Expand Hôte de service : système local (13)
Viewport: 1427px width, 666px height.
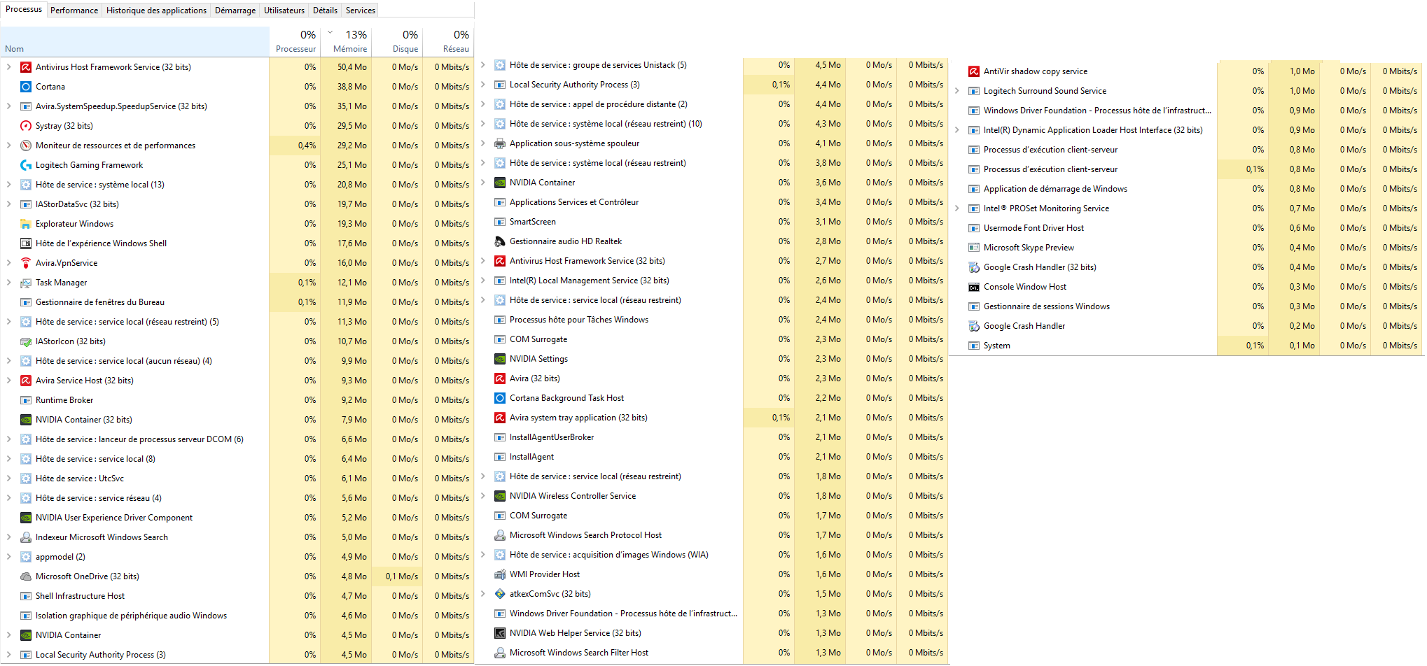click(8, 185)
